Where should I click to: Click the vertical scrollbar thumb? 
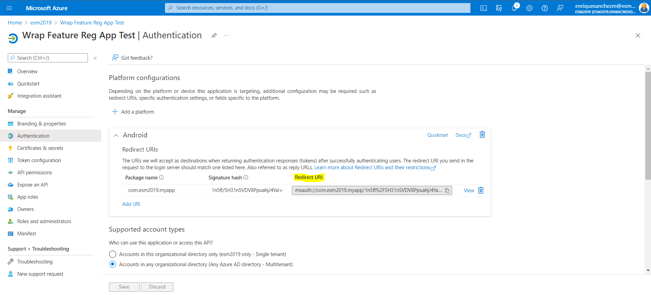[x=648, y=125]
